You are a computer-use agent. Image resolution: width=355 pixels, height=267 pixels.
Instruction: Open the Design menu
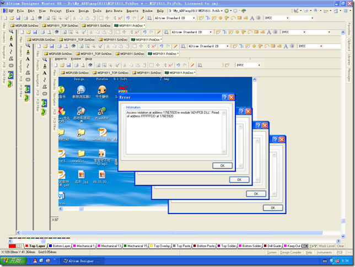84,11
